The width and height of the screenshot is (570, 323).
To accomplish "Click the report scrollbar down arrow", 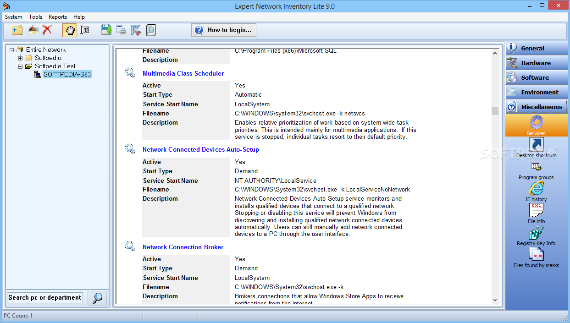I will 495,300.
